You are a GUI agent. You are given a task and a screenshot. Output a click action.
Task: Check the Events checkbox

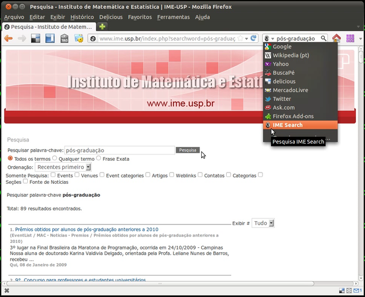[x=53, y=175]
